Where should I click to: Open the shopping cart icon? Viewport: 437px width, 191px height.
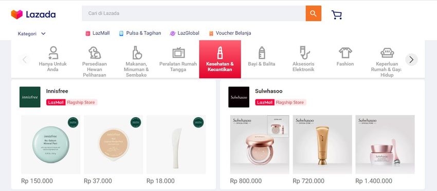pos(336,15)
